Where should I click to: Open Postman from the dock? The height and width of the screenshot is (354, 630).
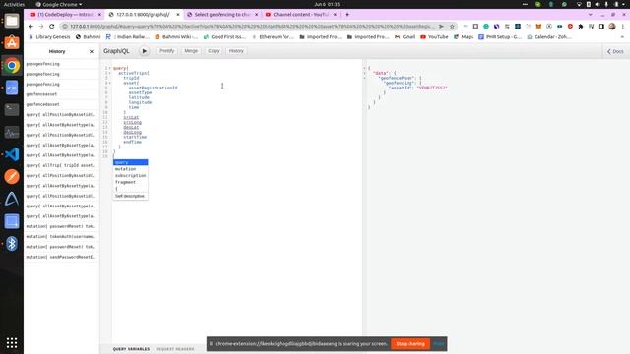pyautogui.click(x=12, y=177)
